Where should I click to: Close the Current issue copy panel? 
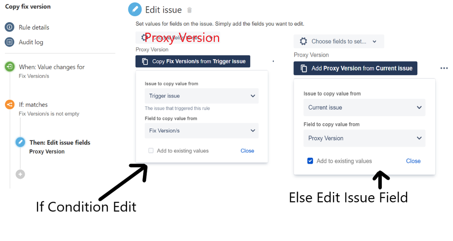pyautogui.click(x=413, y=161)
